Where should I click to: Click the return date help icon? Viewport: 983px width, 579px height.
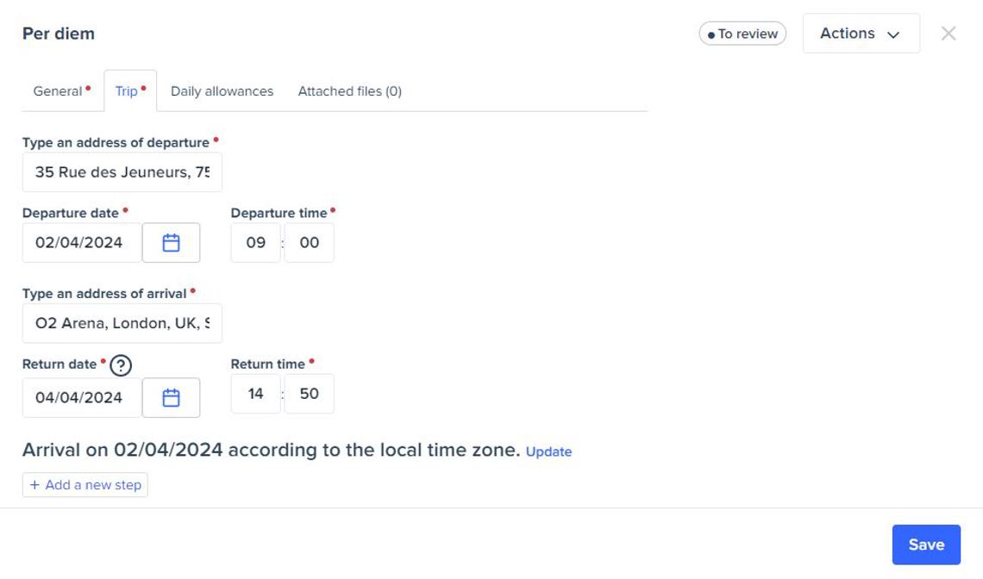[x=122, y=365]
